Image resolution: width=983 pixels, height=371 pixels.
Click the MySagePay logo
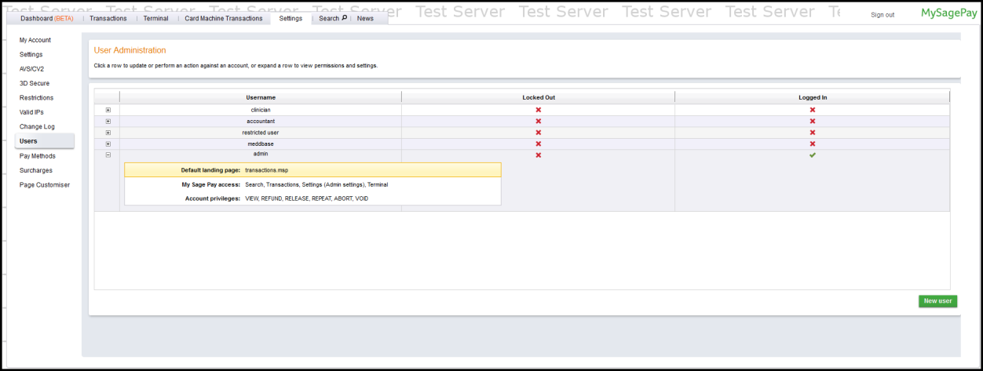point(948,13)
